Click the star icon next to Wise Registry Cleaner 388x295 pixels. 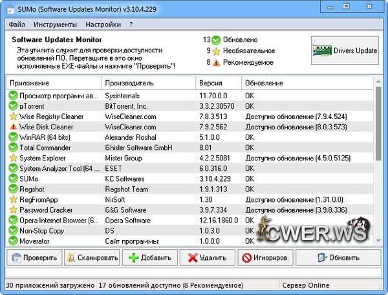(x=13, y=116)
